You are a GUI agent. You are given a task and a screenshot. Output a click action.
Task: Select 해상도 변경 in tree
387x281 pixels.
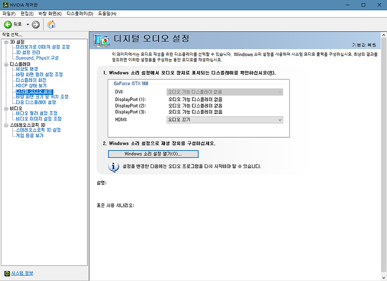[27, 69]
